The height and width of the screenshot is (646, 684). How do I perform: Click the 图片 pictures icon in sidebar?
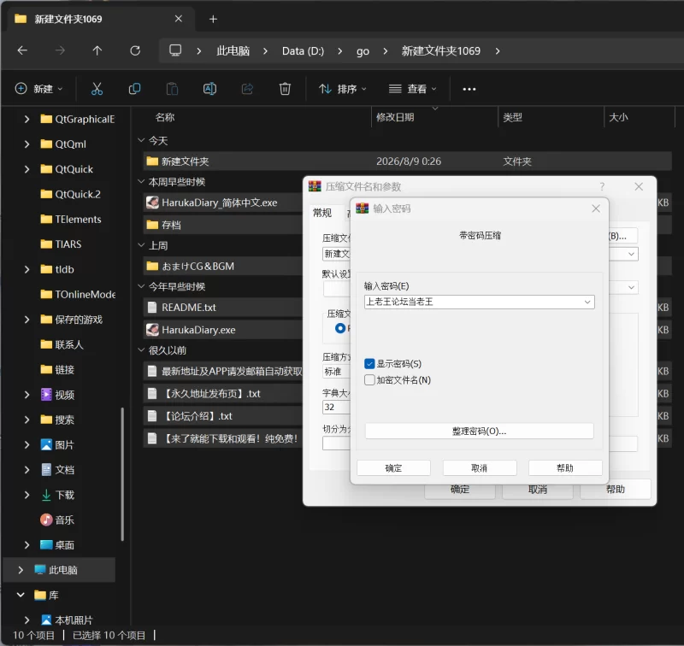pos(46,444)
